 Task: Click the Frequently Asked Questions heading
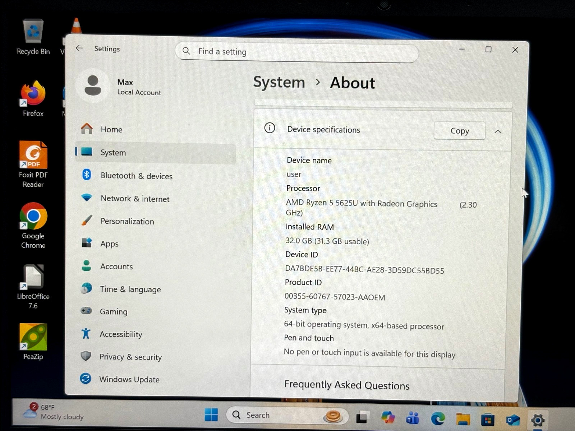click(347, 385)
